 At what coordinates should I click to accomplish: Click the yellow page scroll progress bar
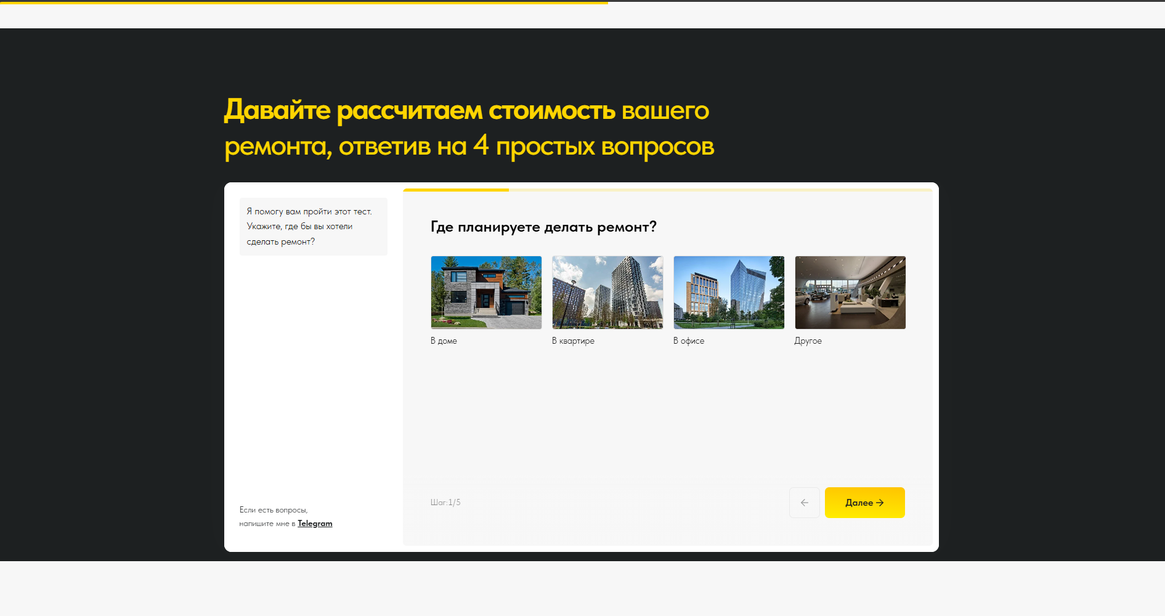click(304, 2)
